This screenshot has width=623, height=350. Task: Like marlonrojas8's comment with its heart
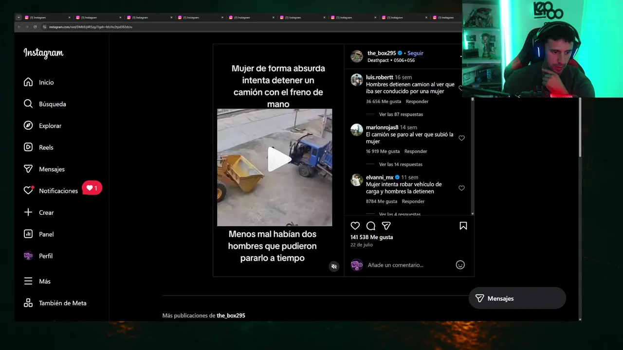[x=461, y=138]
